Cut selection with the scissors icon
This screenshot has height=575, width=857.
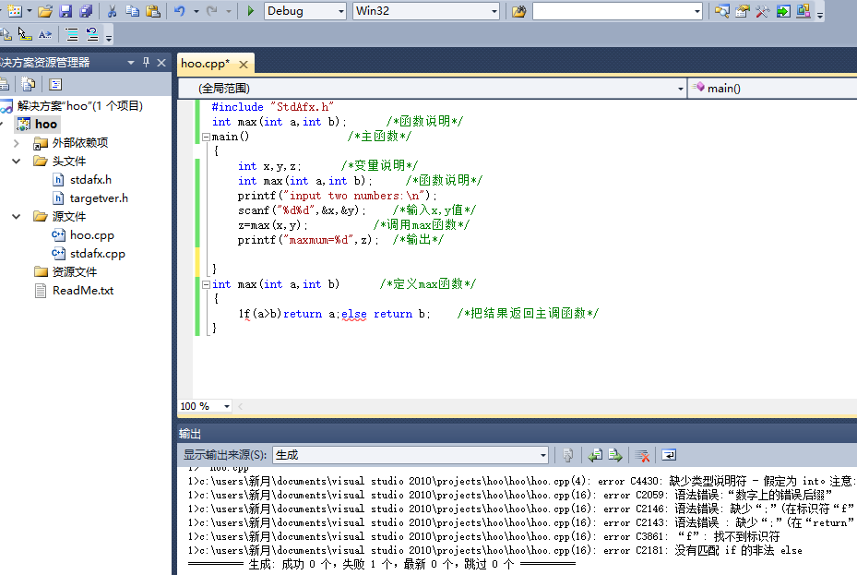pyautogui.click(x=112, y=11)
